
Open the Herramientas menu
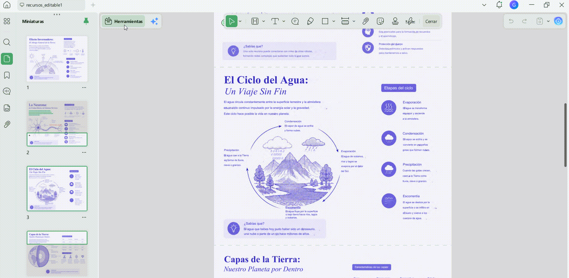[124, 21]
